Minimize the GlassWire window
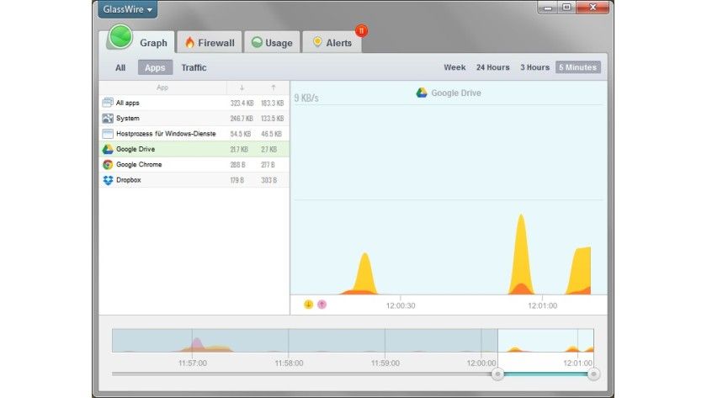Viewport: 707px width, 398px height. point(548,8)
